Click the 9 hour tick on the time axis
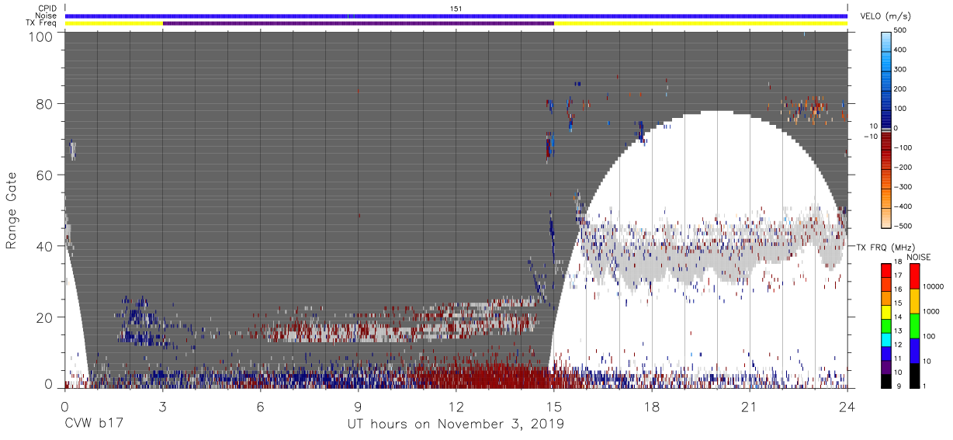 tap(359, 406)
